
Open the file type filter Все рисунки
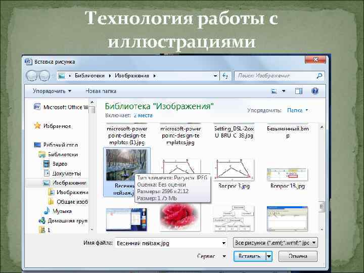click(x=275, y=243)
